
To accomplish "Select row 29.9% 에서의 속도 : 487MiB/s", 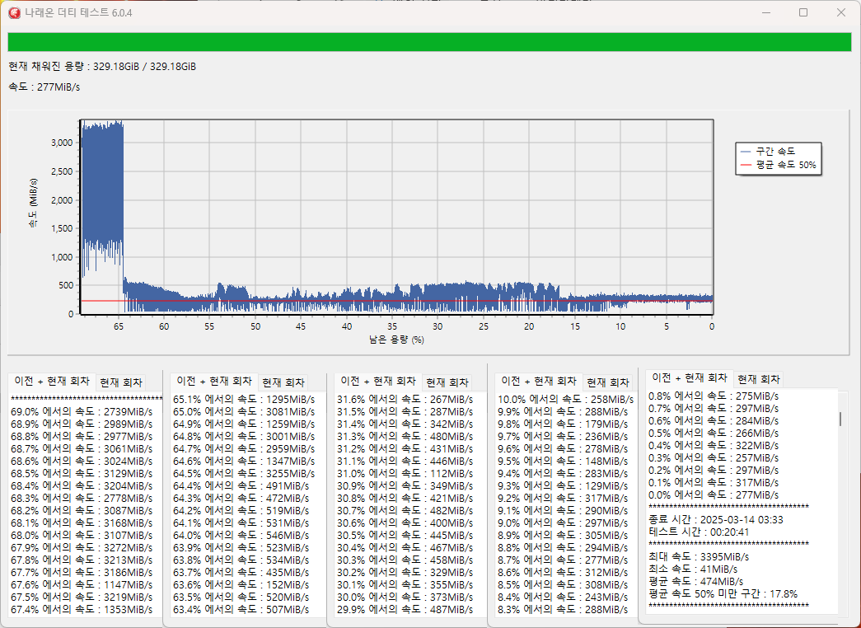I will click(x=405, y=609).
